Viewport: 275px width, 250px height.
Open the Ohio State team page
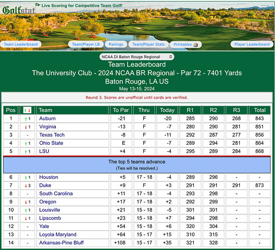(x=51, y=143)
